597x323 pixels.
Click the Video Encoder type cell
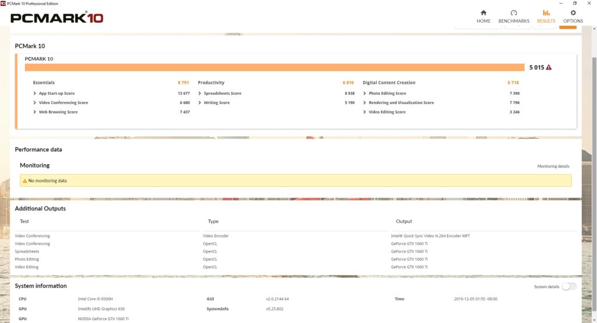216,236
